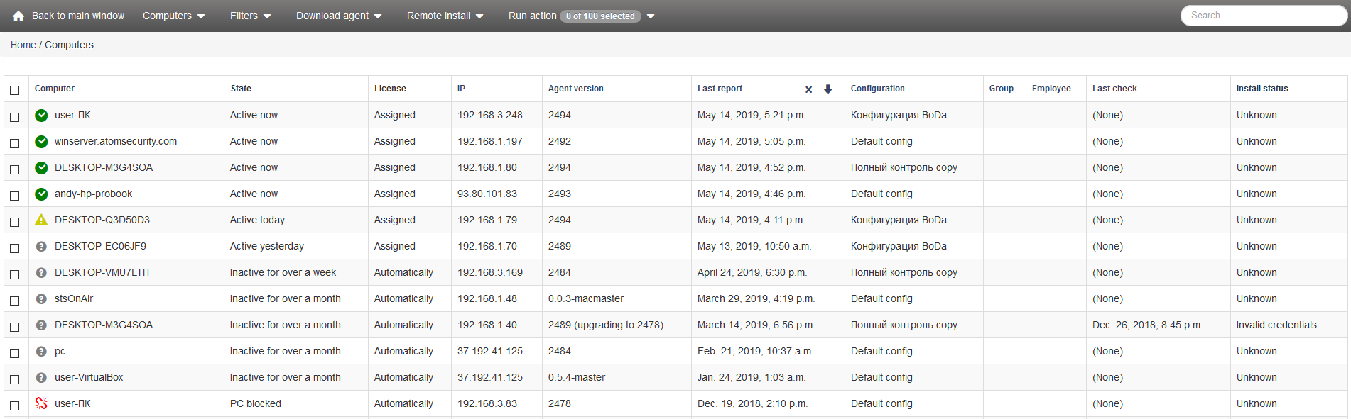Image resolution: width=1351 pixels, height=419 pixels.
Task: Click the Last report sort arrow icon
Action: click(x=828, y=89)
